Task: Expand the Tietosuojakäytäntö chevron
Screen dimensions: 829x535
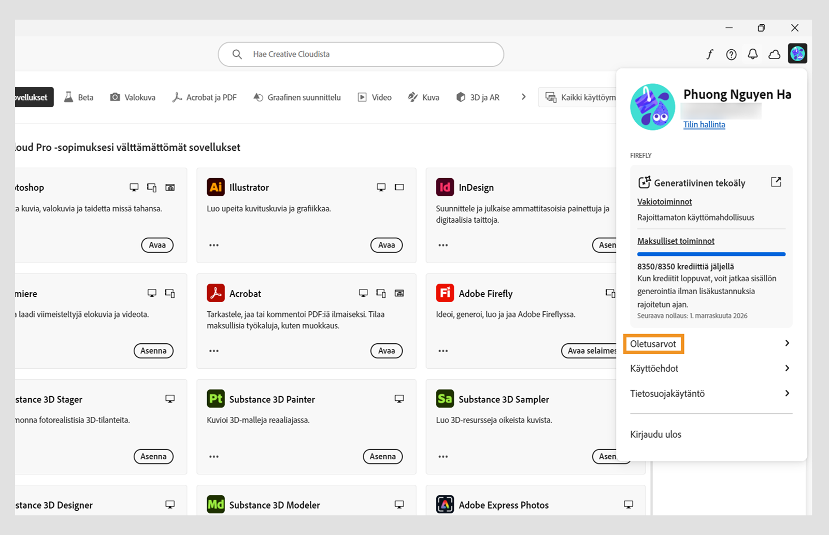Action: pyautogui.click(x=787, y=394)
